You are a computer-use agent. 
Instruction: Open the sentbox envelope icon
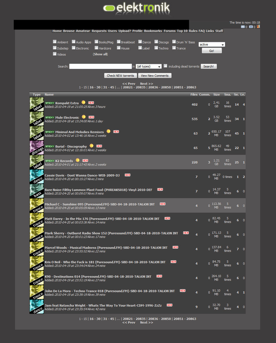[251, 27]
